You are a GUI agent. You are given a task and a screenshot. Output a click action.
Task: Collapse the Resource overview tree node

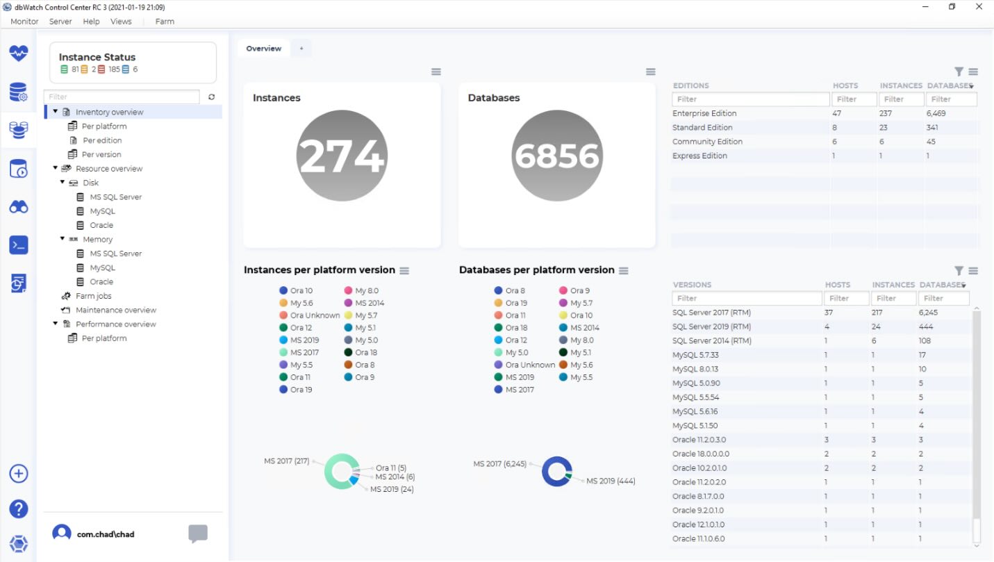[x=56, y=168]
